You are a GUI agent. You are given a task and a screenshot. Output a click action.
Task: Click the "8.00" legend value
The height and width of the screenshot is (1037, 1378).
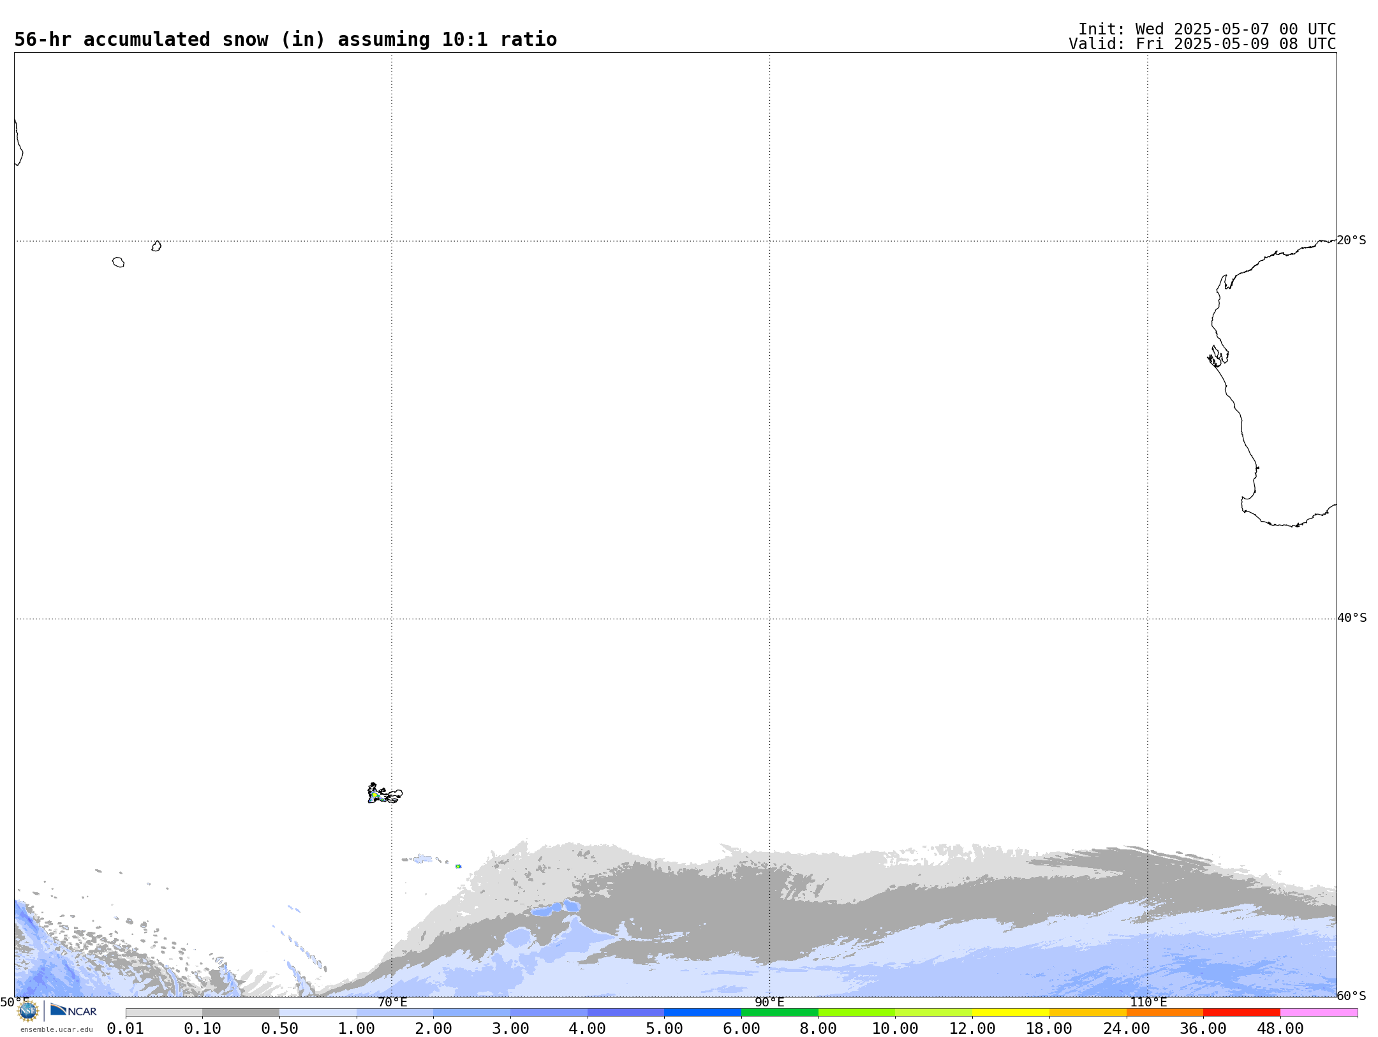click(x=819, y=1029)
